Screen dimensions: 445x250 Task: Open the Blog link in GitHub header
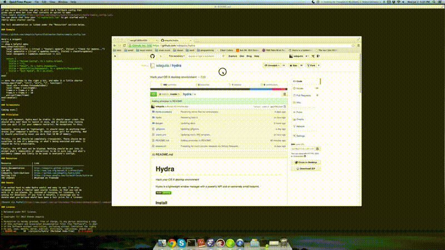pos(249,56)
